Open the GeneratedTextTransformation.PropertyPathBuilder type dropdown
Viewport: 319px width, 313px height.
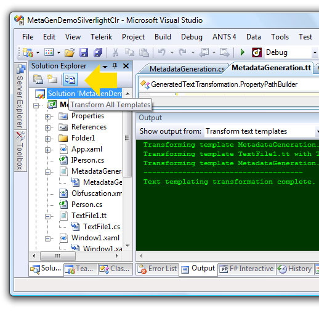229,84
